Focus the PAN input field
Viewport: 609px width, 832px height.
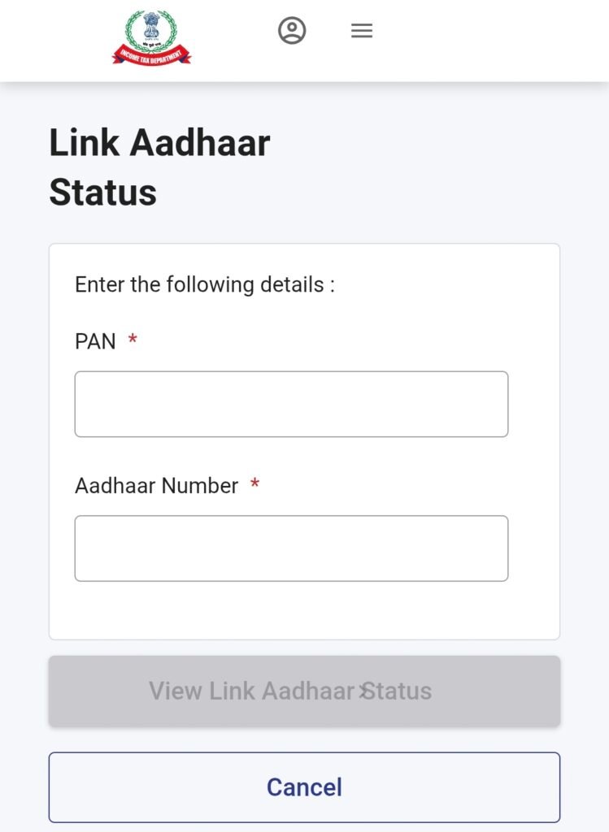coord(291,404)
